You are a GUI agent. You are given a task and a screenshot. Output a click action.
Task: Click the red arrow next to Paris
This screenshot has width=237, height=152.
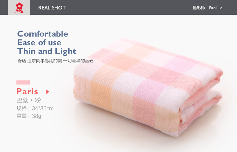coord(48,92)
